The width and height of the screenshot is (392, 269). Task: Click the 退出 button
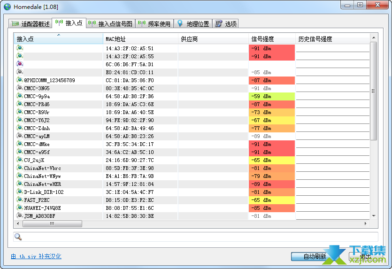(x=366, y=256)
